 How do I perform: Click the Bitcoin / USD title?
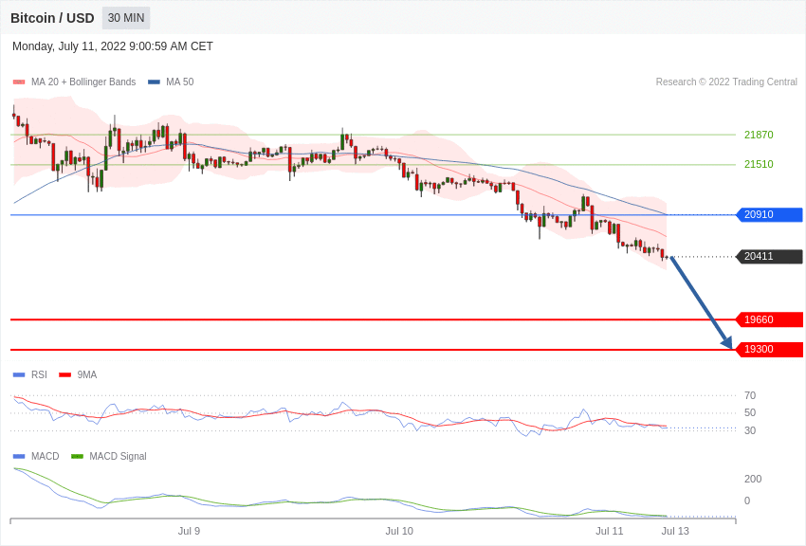coord(52,19)
